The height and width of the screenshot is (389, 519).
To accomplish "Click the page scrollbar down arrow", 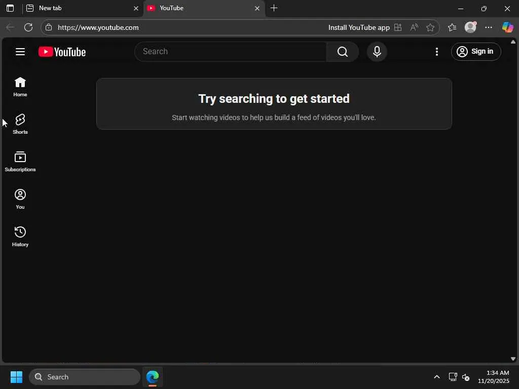I will pos(513,359).
